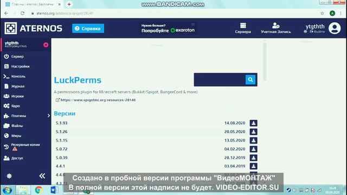This screenshot has height=195, width=347.
Task: Click the sidebar gear settings icon
Action: 9,176
